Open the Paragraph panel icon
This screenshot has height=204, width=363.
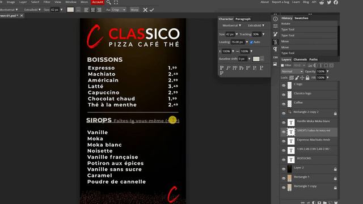[x=275, y=49]
